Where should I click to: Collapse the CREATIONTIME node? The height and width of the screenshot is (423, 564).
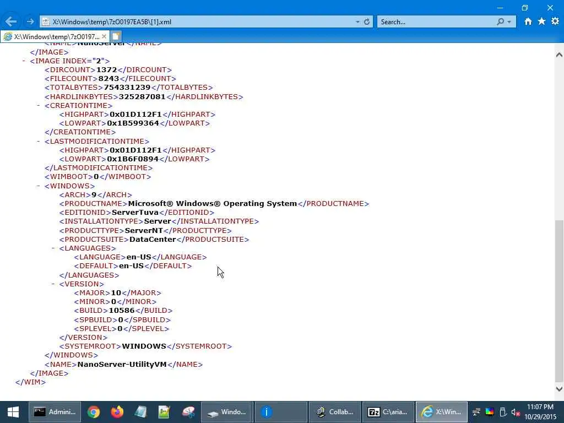click(38, 105)
